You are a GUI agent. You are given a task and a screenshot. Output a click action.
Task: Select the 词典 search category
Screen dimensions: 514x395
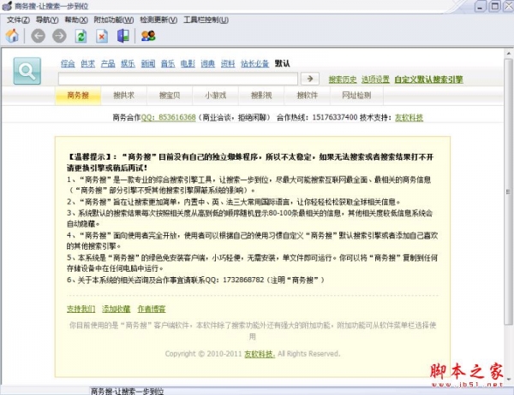click(x=208, y=63)
